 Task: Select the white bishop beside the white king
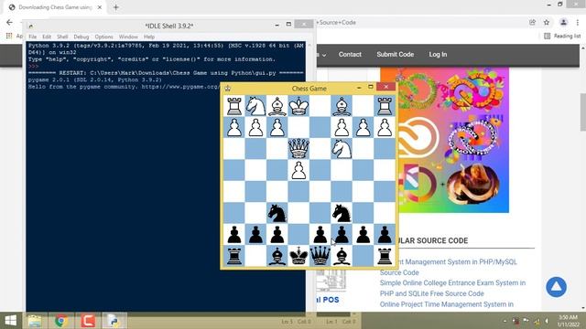tap(277, 106)
